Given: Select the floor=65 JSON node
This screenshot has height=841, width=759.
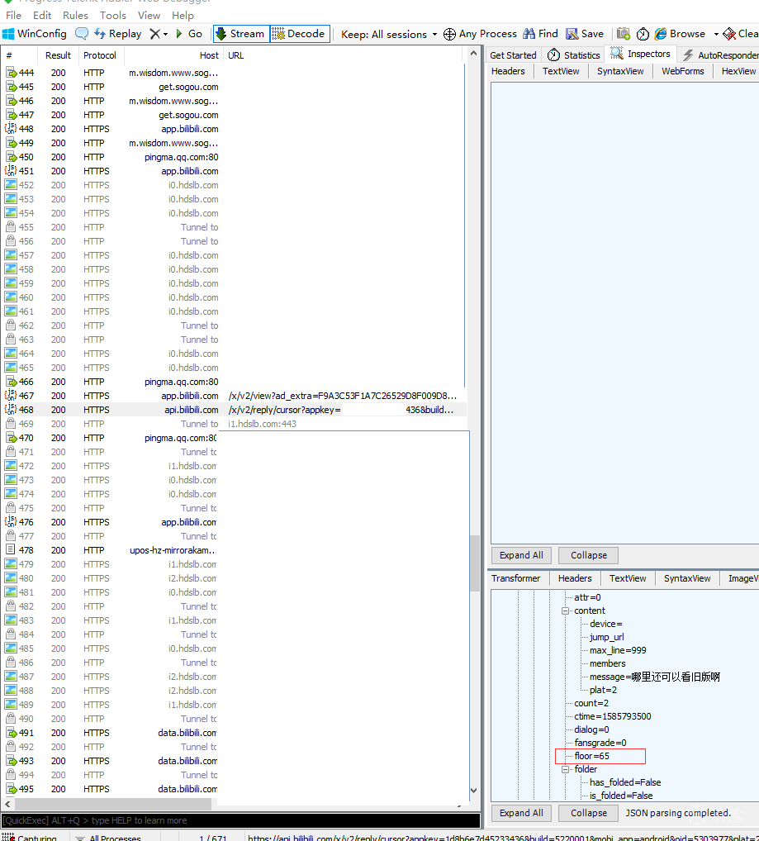Looking at the screenshot, I should 592,756.
